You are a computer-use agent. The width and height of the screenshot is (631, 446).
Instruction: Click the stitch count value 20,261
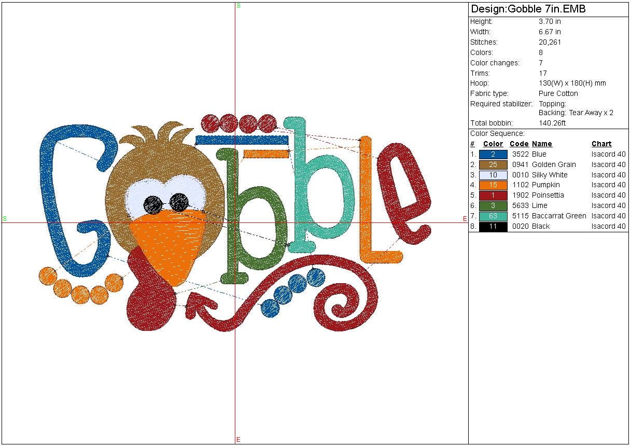pyautogui.click(x=550, y=42)
